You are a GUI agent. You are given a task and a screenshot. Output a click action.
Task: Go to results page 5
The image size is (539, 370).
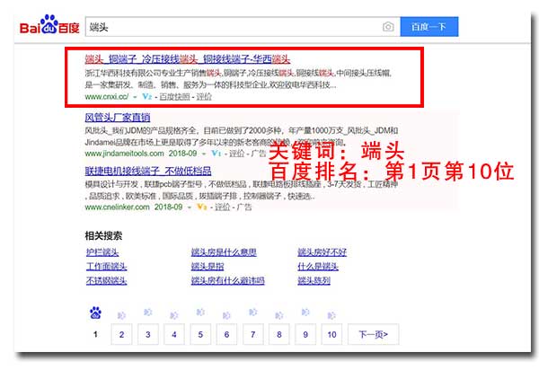pos(200,334)
